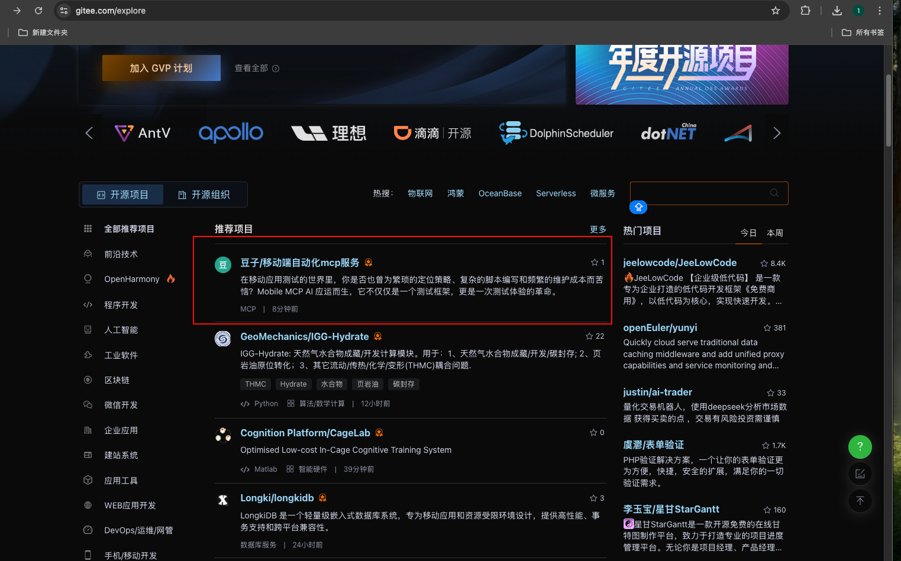Click the Hydrate tag
This screenshot has width=901, height=561.
click(293, 384)
